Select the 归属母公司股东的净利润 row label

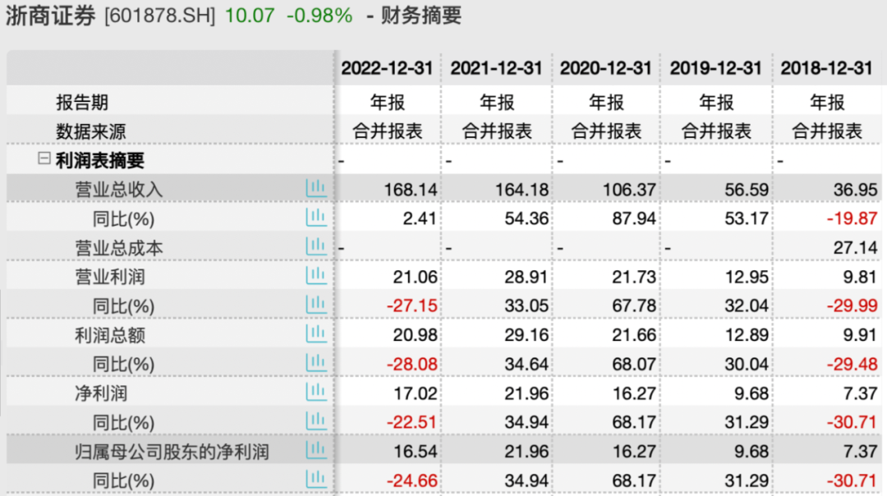(172, 452)
